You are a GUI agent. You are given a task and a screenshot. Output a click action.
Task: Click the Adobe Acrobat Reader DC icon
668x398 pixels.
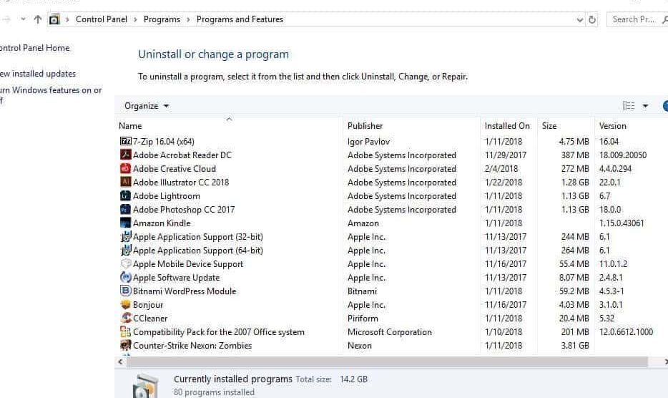(x=126, y=155)
